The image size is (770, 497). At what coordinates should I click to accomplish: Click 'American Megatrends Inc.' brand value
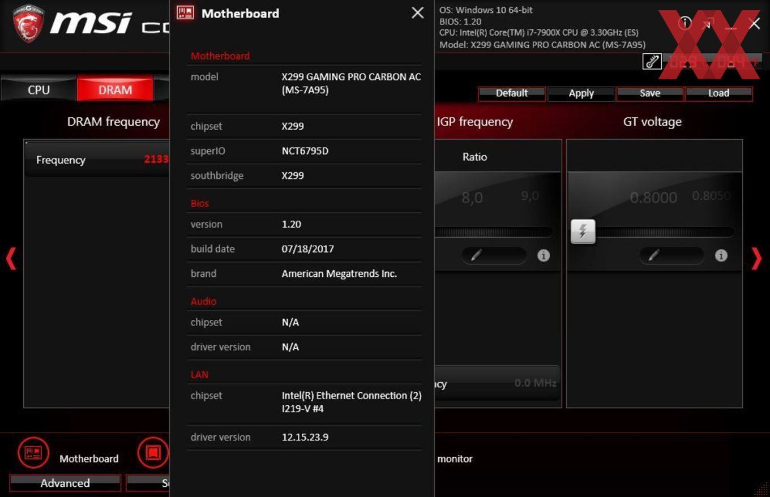(339, 273)
